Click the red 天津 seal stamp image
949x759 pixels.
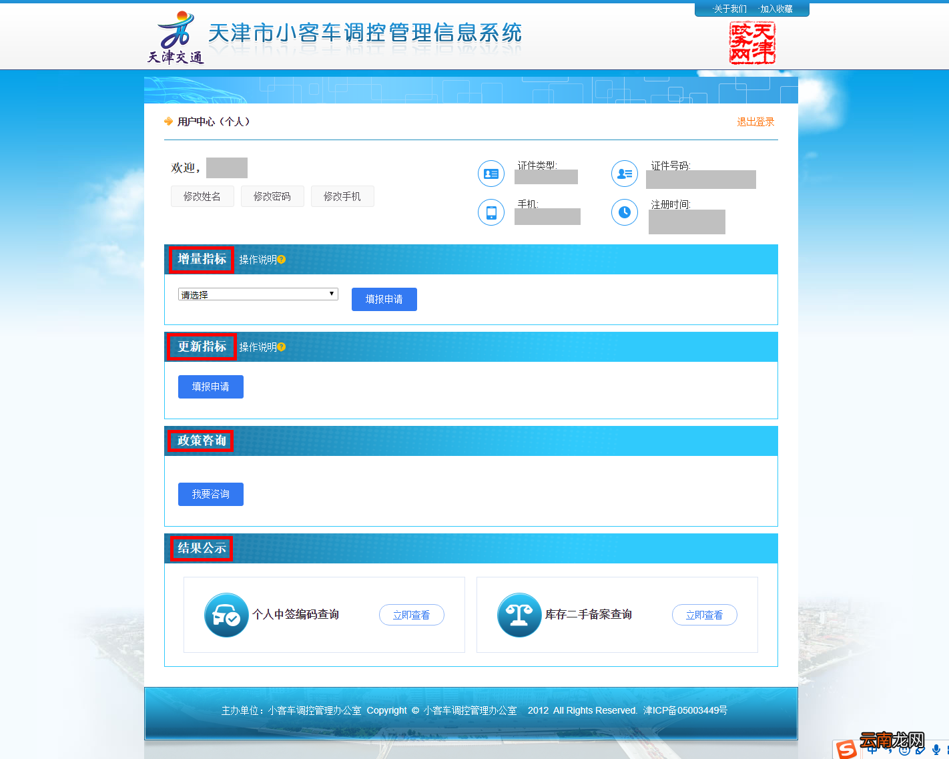tap(751, 43)
